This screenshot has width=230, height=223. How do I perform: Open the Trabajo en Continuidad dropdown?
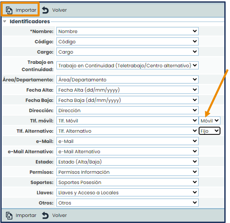(x=127, y=65)
